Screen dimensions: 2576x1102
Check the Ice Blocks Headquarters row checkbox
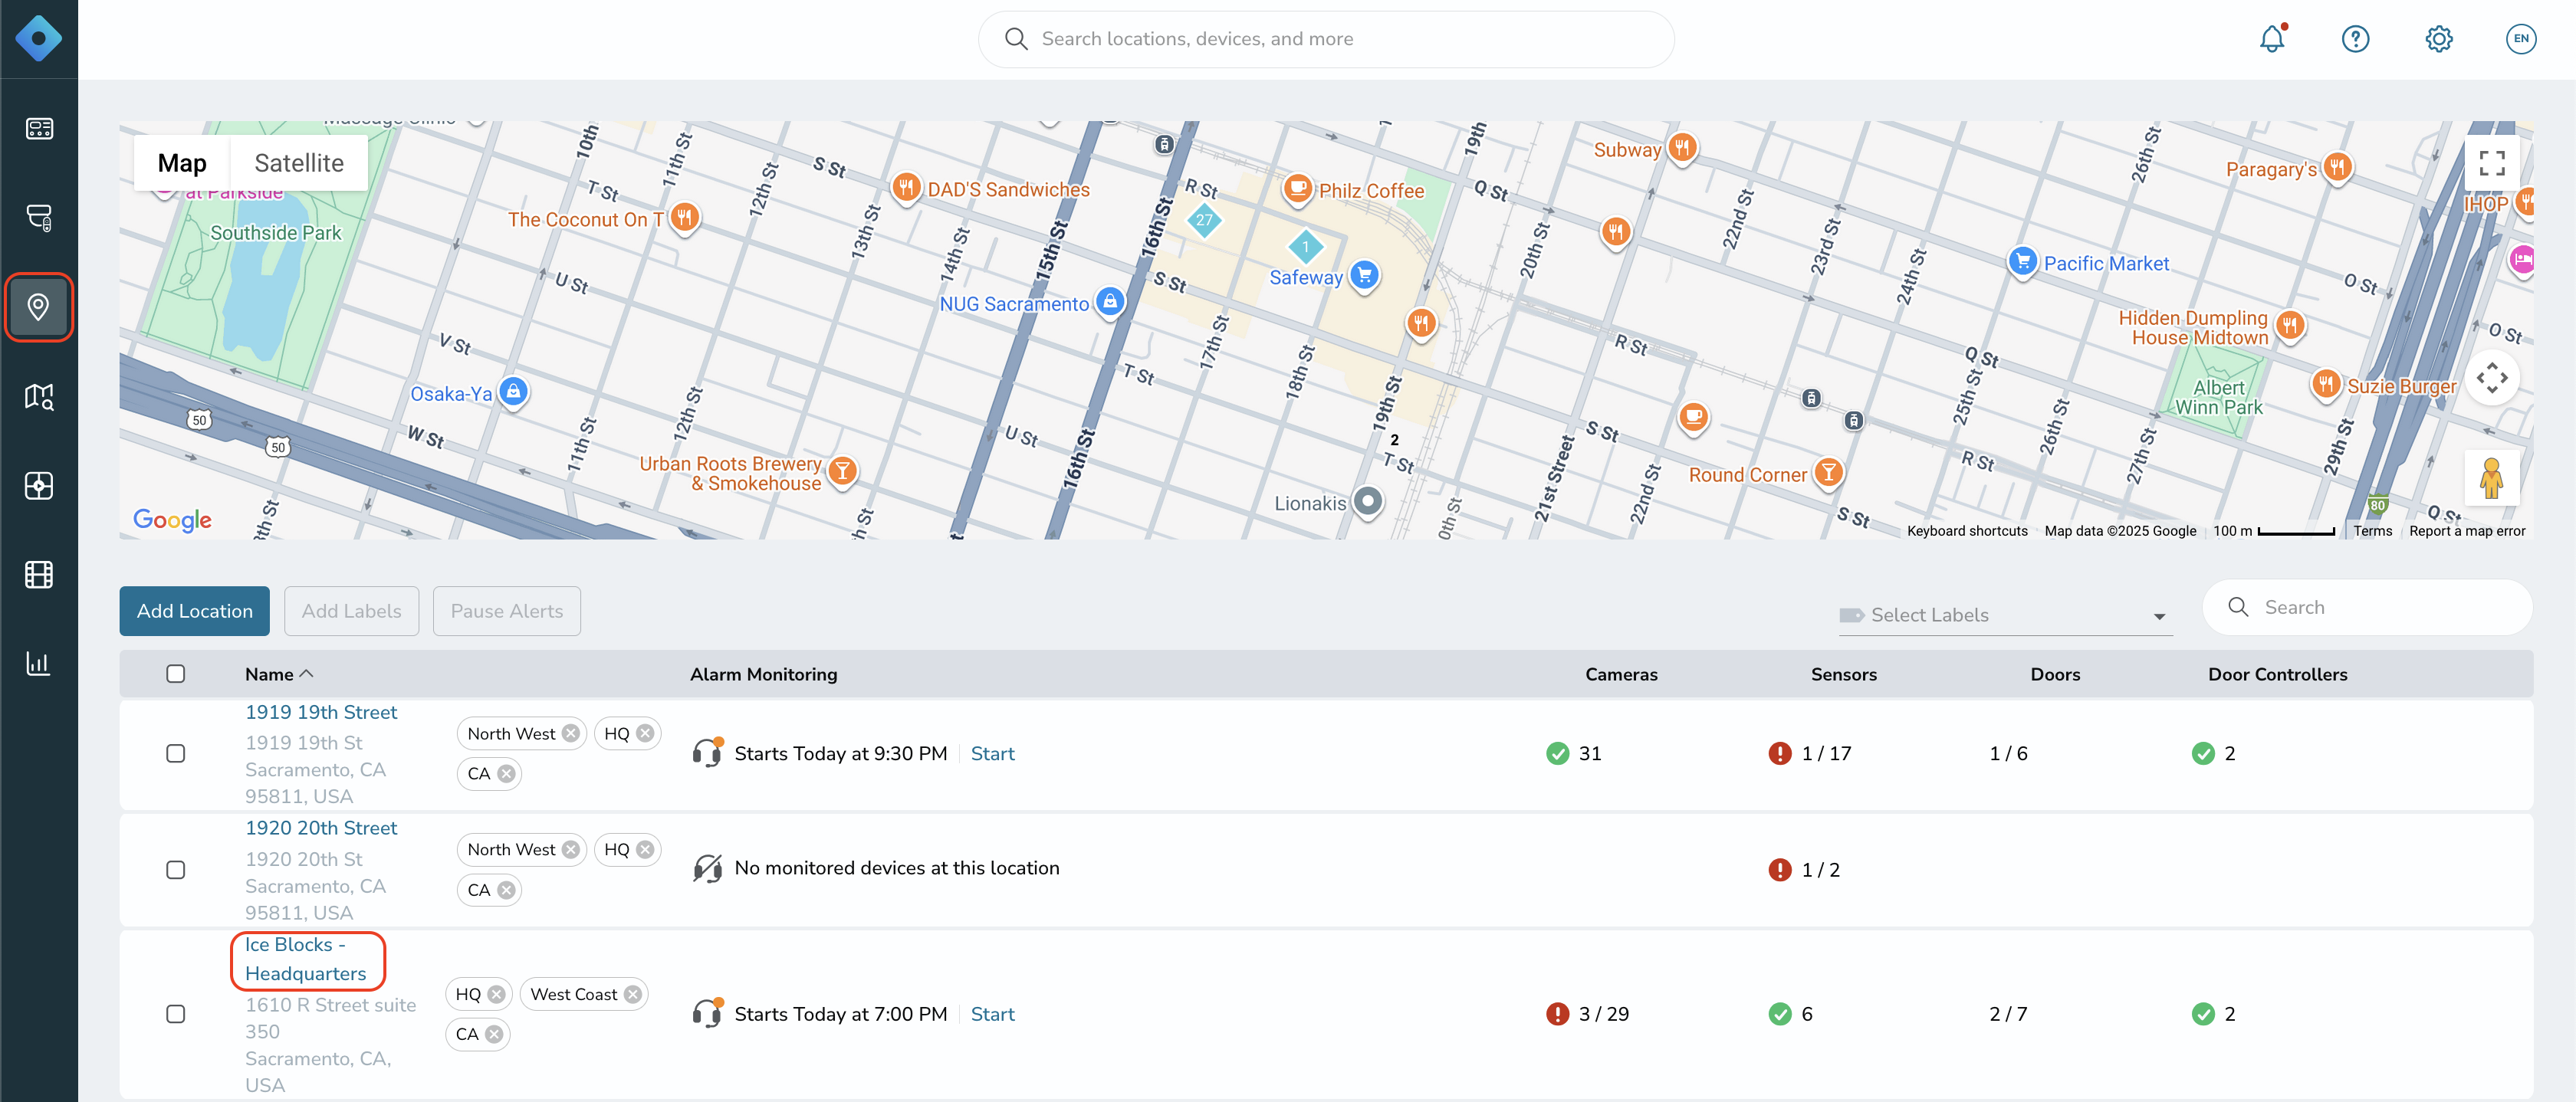click(175, 1013)
